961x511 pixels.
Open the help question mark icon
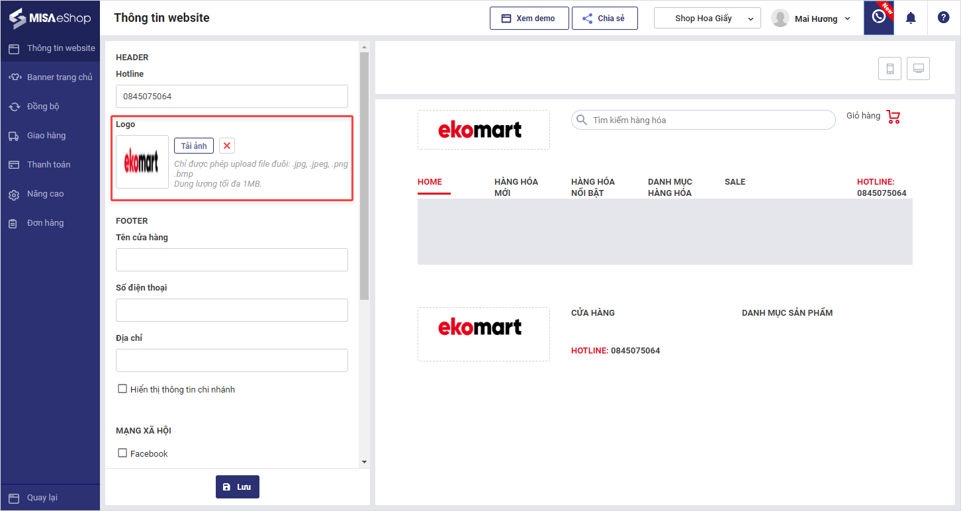(944, 18)
